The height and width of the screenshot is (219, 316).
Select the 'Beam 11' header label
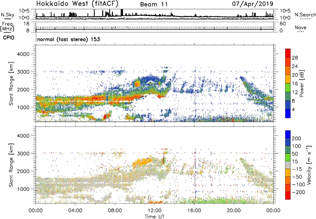pyautogui.click(x=154, y=4)
